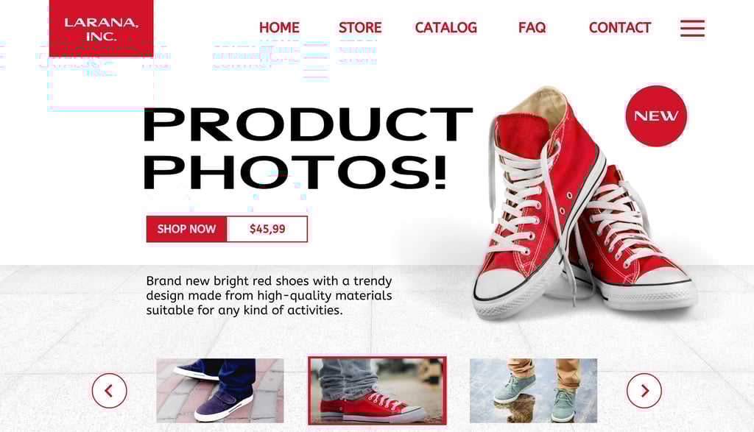The height and width of the screenshot is (432, 754).
Task: Select the highlighted red sneakers thumbnail
Action: click(x=378, y=391)
